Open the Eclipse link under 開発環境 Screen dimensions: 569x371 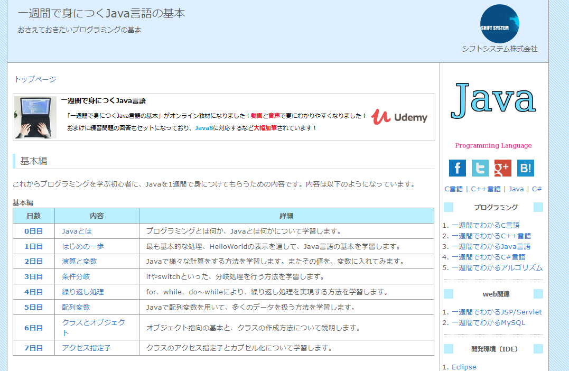tap(464, 367)
